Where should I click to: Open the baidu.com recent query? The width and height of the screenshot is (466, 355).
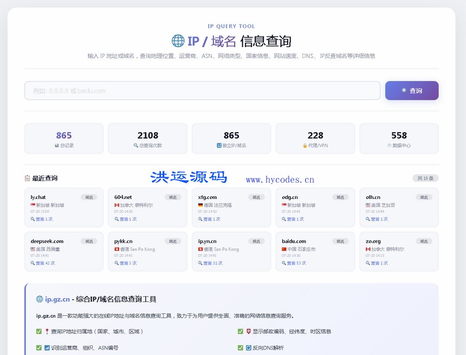(315, 251)
